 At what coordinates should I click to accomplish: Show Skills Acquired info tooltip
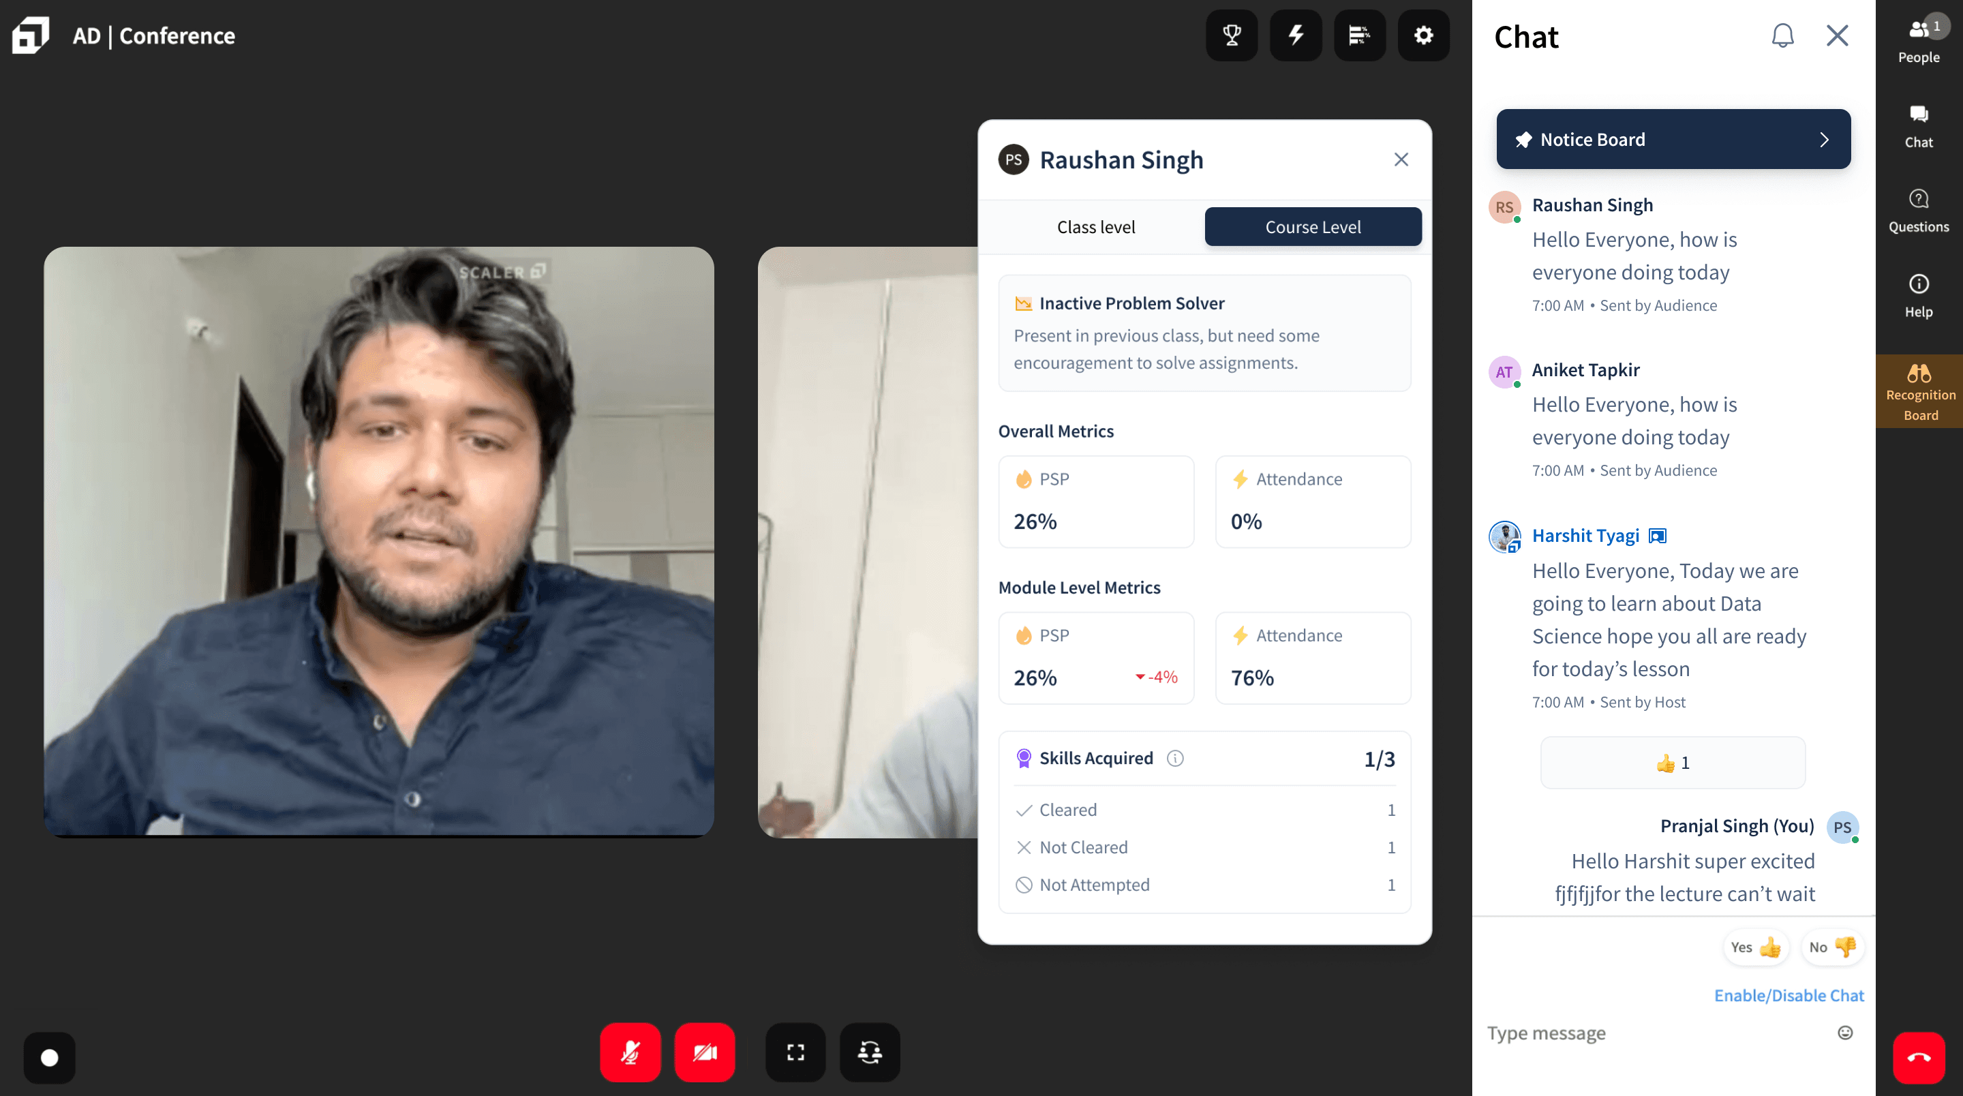[1175, 759]
